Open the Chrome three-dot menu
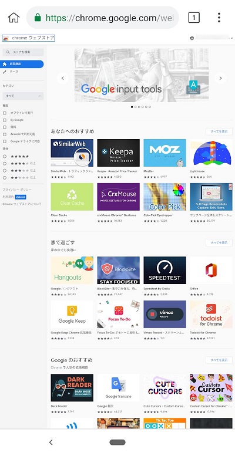Image resolution: width=235 pixels, height=456 pixels. [x=219, y=18]
